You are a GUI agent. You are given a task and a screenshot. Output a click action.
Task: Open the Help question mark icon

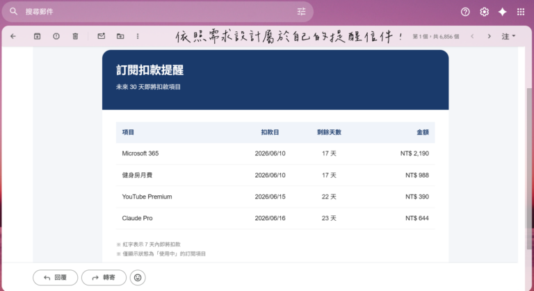(465, 12)
